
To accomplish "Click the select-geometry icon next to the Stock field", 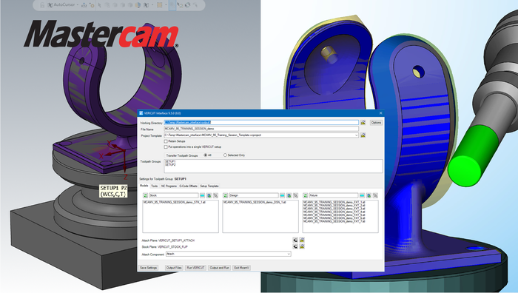I will click(216, 195).
